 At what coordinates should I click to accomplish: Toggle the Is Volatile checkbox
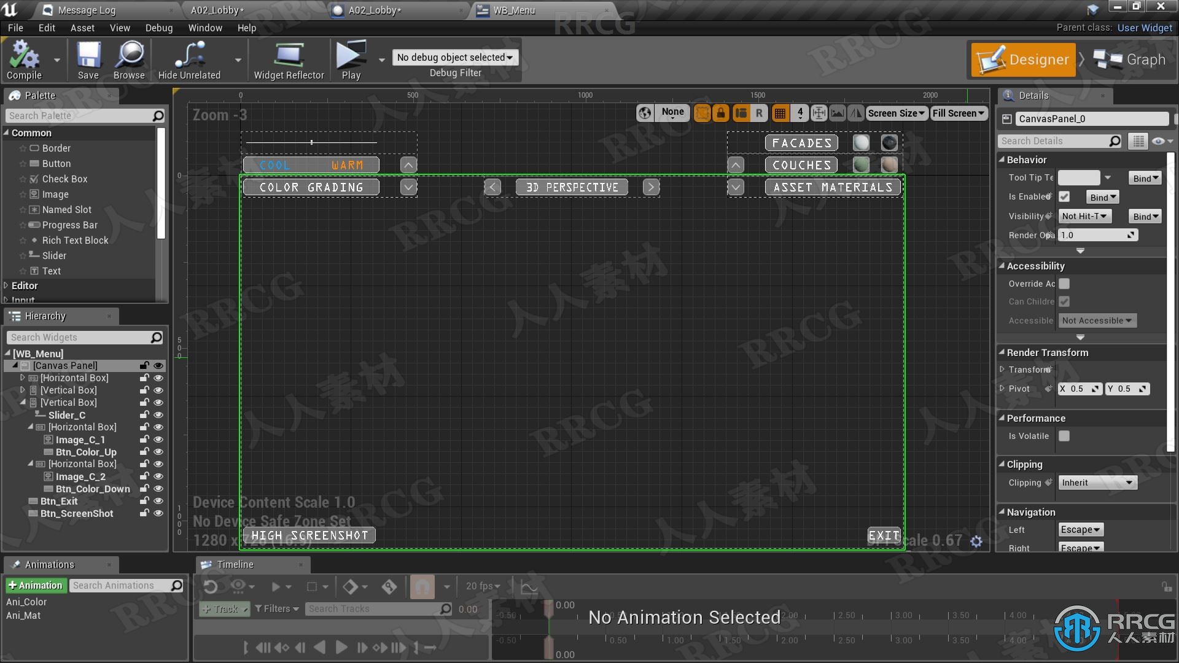pos(1064,436)
